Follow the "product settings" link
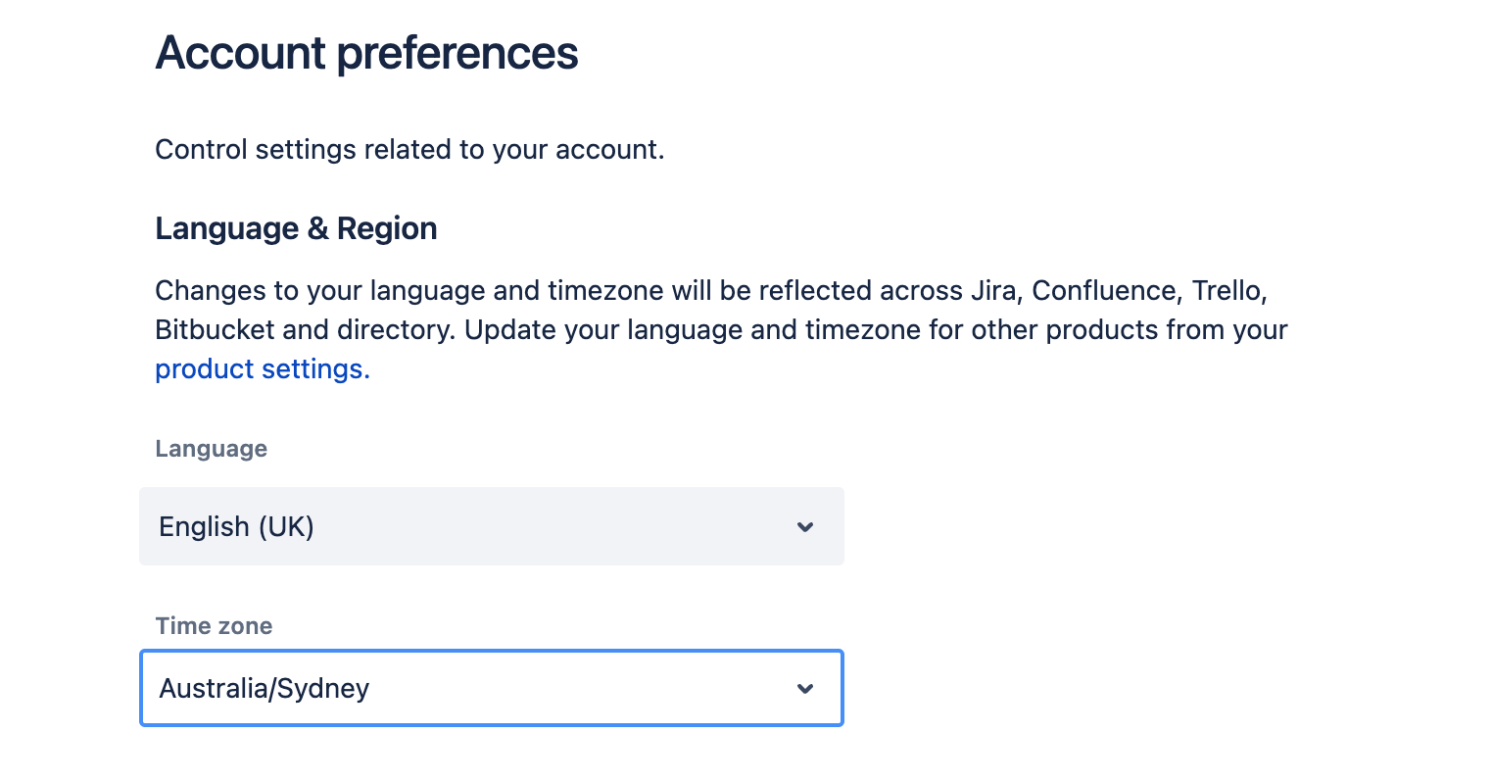Image resolution: width=1491 pixels, height=782 pixels. [262, 369]
